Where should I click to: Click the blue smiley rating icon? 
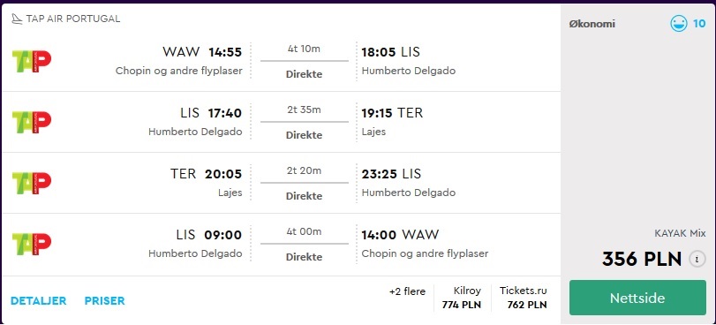click(679, 23)
